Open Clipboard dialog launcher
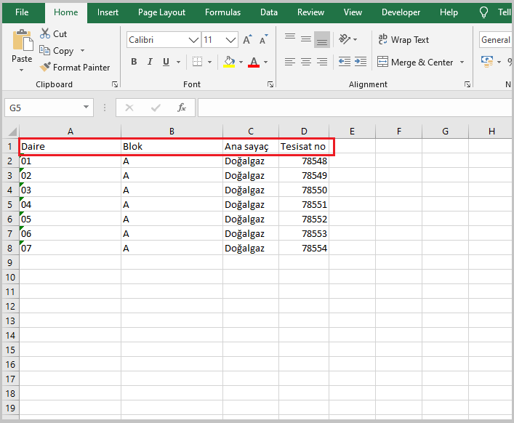This screenshot has height=423, width=514. 115,84
